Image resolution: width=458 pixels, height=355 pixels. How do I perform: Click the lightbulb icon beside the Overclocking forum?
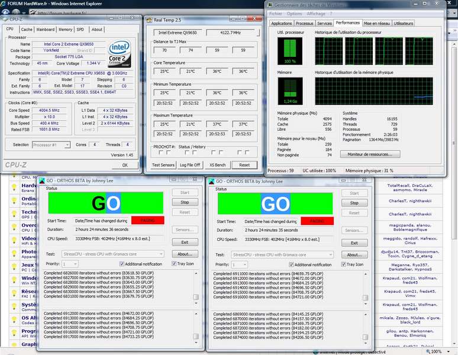coord(14,227)
